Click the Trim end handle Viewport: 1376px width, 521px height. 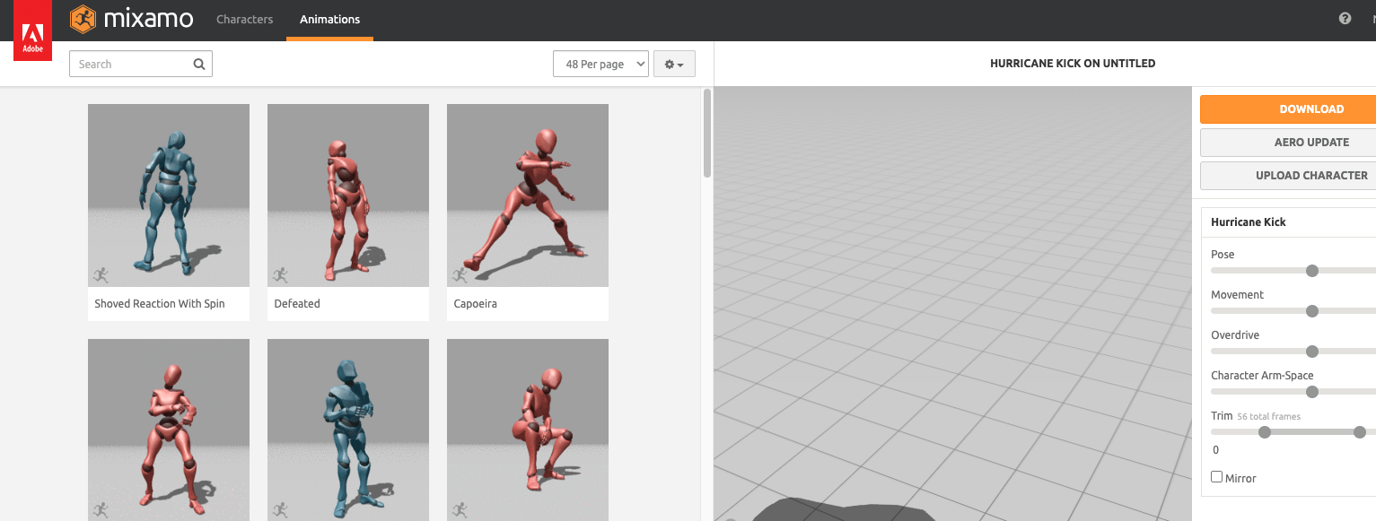[1360, 432]
